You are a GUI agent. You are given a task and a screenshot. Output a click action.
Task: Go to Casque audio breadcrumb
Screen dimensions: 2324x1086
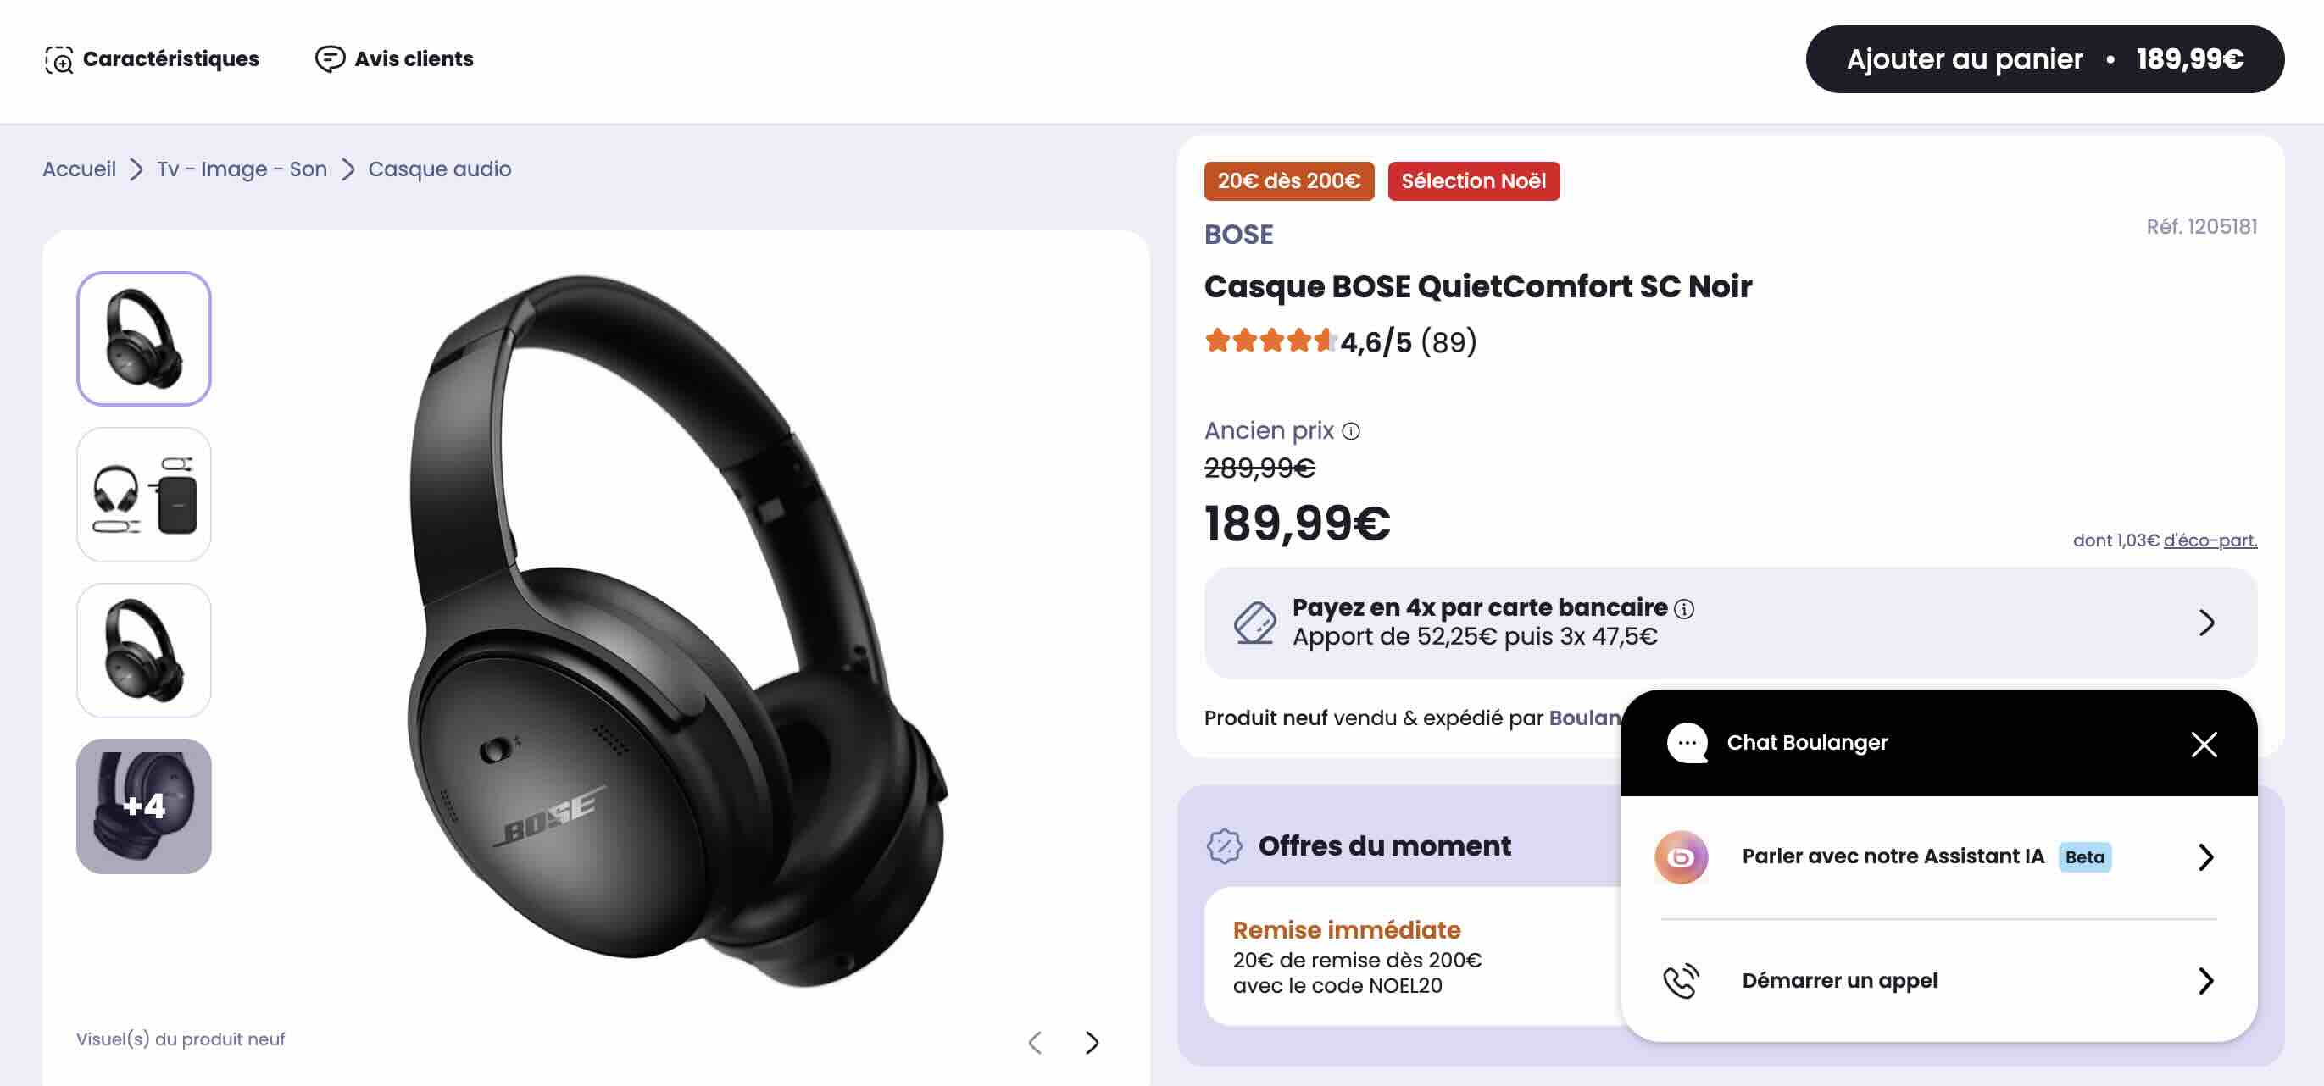click(439, 169)
